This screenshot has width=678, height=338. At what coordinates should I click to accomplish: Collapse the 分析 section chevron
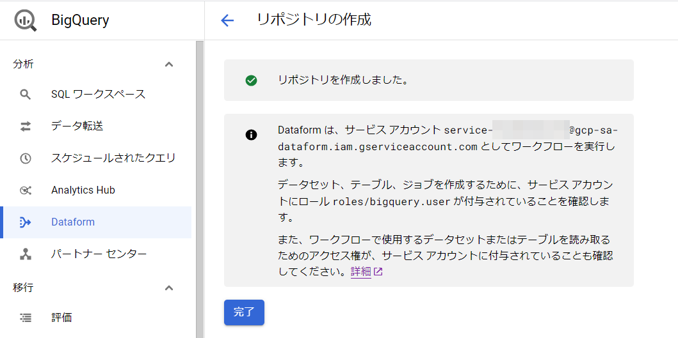[169, 65]
